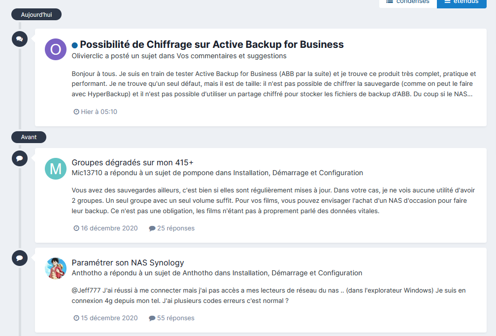Click the timeline chat icon beside Olivierclic's post
The height and width of the screenshot is (336, 496).
click(19, 39)
